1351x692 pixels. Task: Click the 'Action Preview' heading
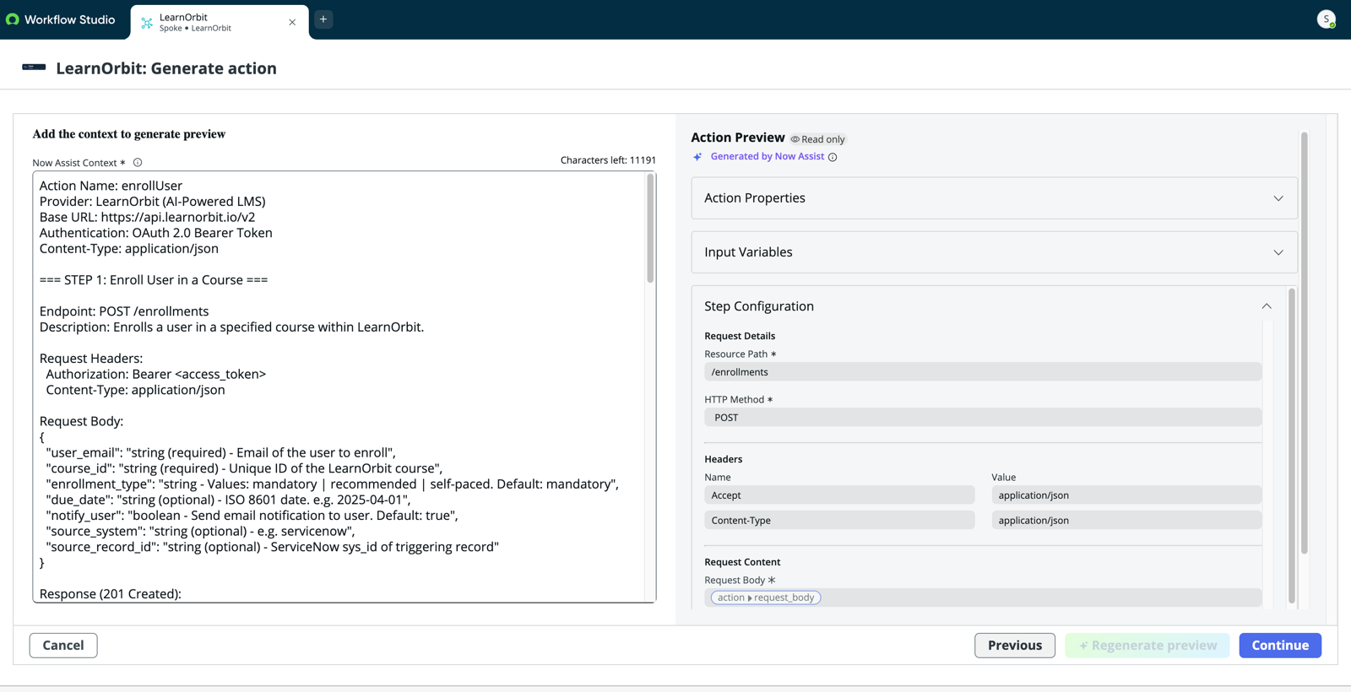click(738, 138)
